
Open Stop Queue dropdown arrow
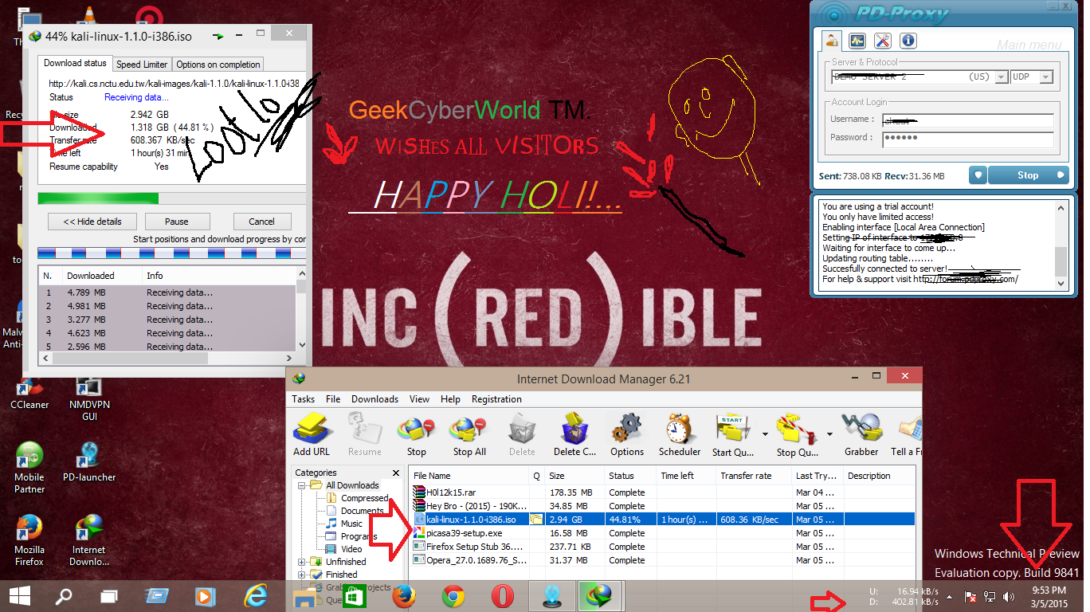[829, 434]
